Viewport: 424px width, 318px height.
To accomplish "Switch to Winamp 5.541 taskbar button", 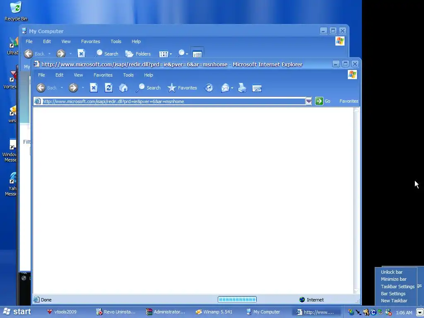I will click(214, 312).
